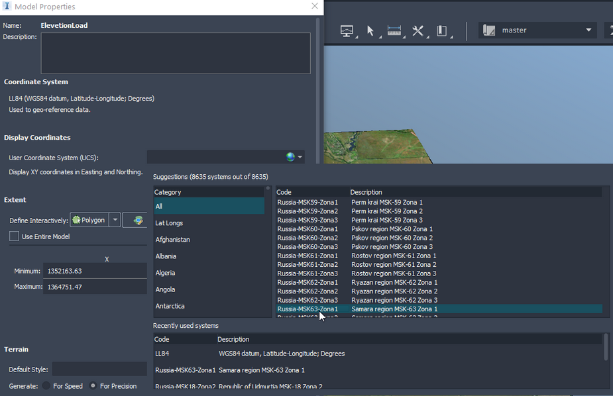Select the For Precision radio option
The height and width of the screenshot is (396, 613).
point(93,386)
